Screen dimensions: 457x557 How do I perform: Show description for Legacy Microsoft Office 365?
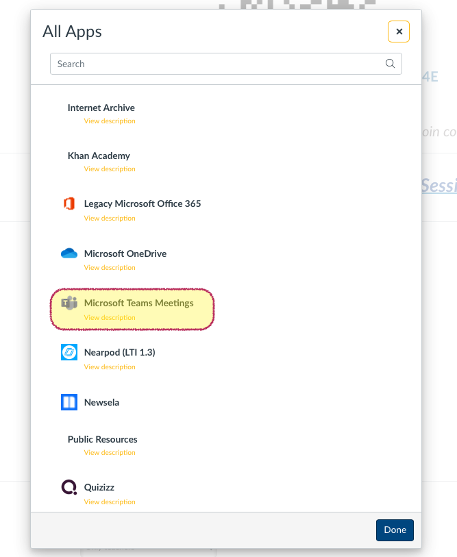[110, 219]
